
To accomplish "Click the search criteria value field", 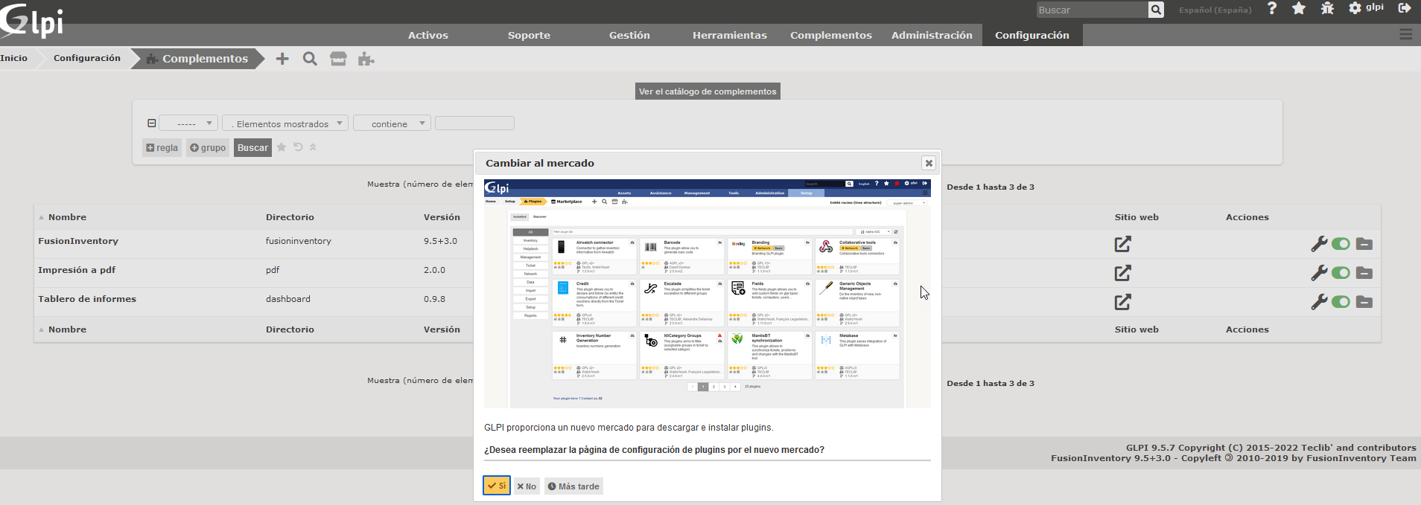I will 474,123.
